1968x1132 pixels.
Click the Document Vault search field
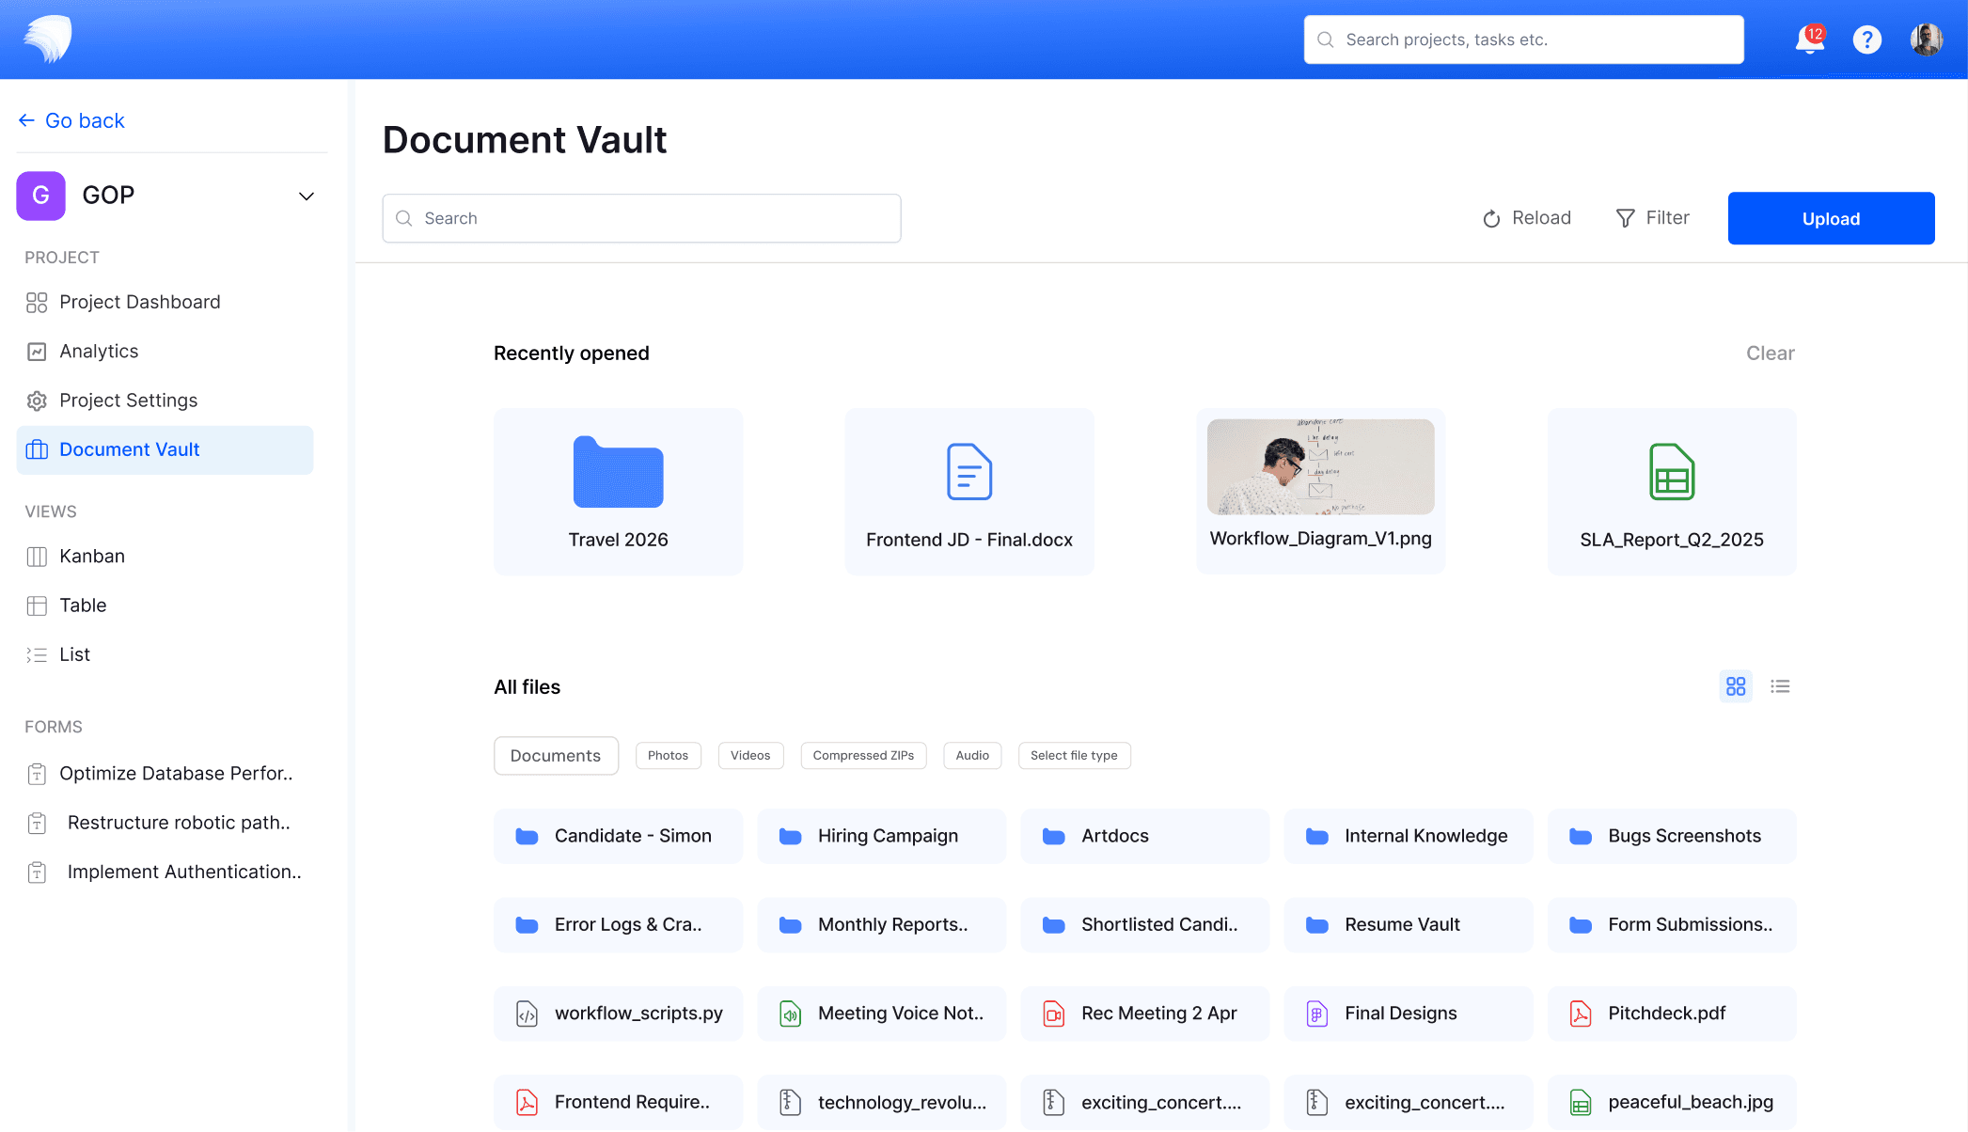click(x=641, y=218)
